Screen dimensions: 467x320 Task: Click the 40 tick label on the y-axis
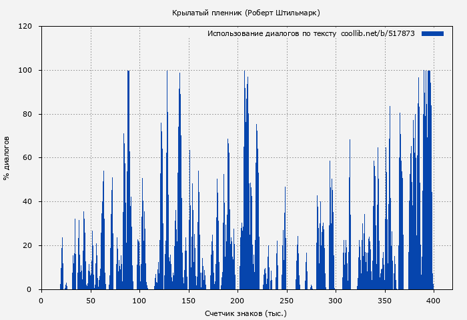[x=27, y=202]
